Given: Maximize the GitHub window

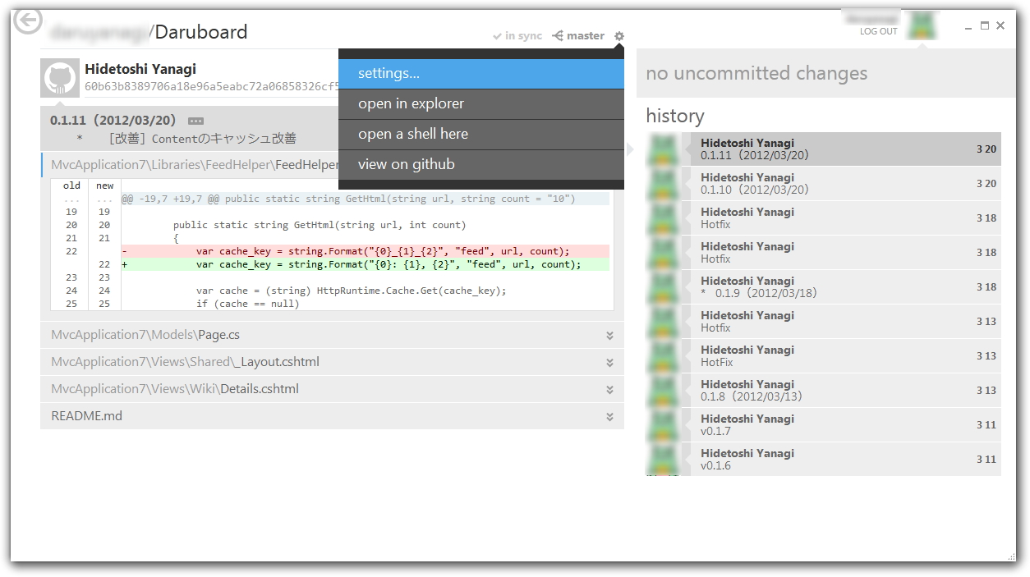Looking at the screenshot, I should pos(985,25).
